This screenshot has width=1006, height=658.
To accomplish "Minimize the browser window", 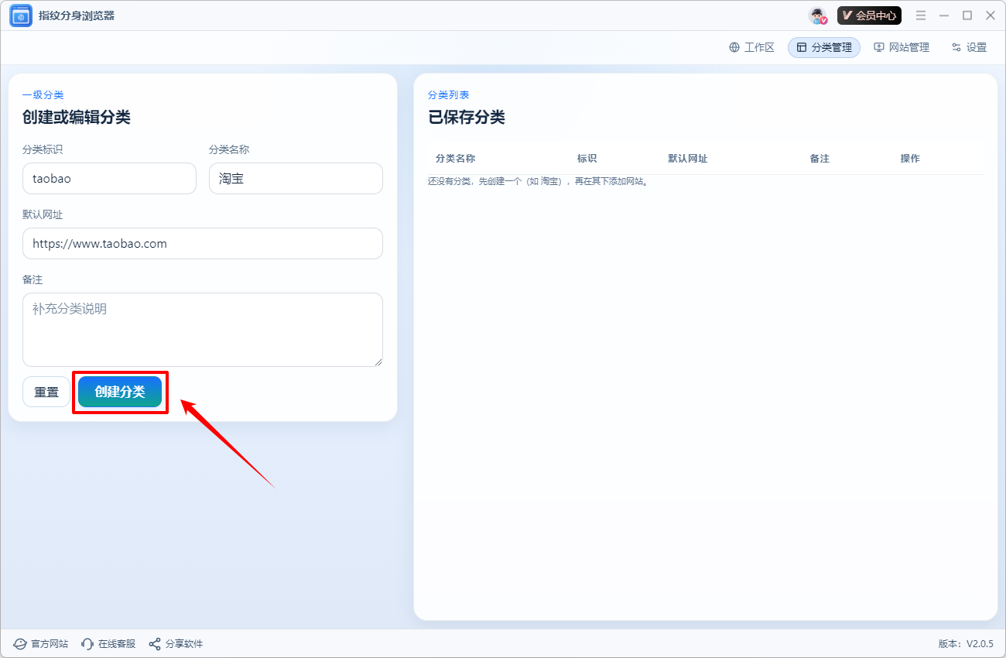I will click(x=944, y=15).
